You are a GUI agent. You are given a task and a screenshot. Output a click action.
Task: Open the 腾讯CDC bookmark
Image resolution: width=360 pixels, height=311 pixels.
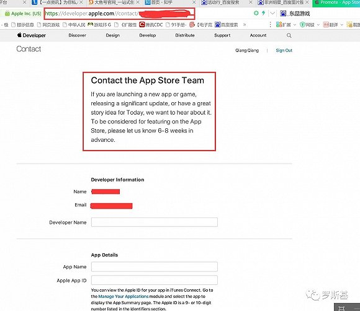point(151,25)
